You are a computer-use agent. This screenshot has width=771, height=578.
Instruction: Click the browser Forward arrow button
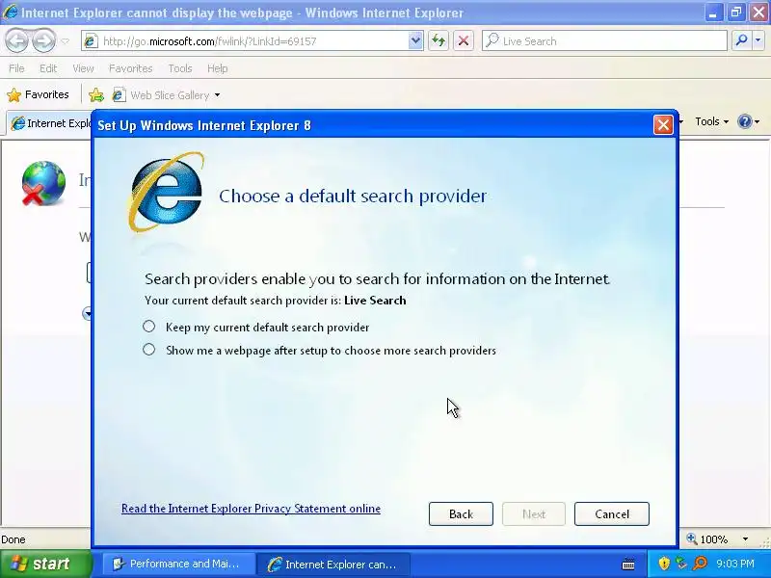coord(44,40)
